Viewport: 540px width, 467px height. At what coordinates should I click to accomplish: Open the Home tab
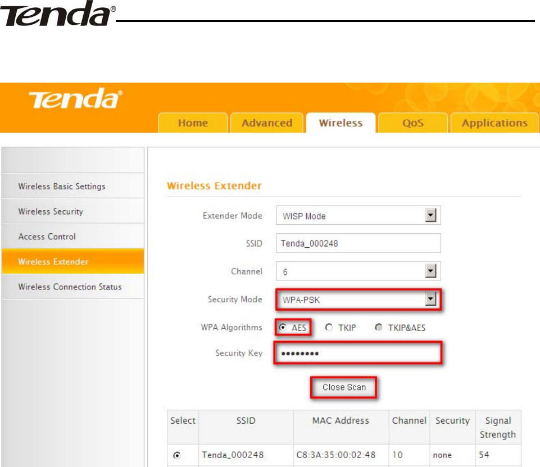(x=193, y=123)
